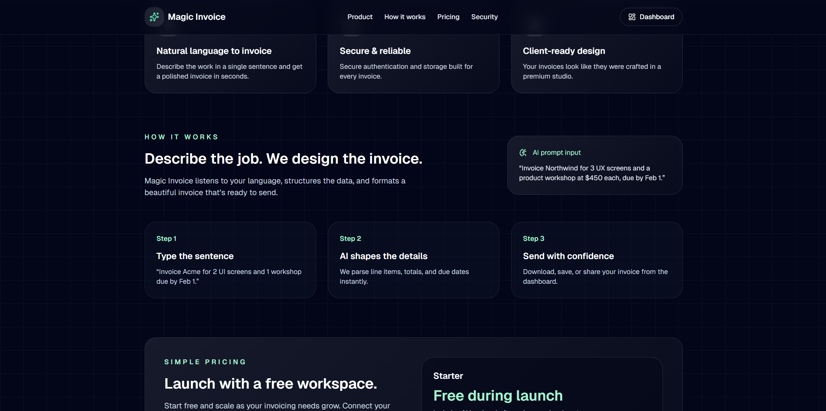This screenshot has height=411, width=826.
Task: Click the Magic Invoice brand name
Action: pyautogui.click(x=196, y=17)
